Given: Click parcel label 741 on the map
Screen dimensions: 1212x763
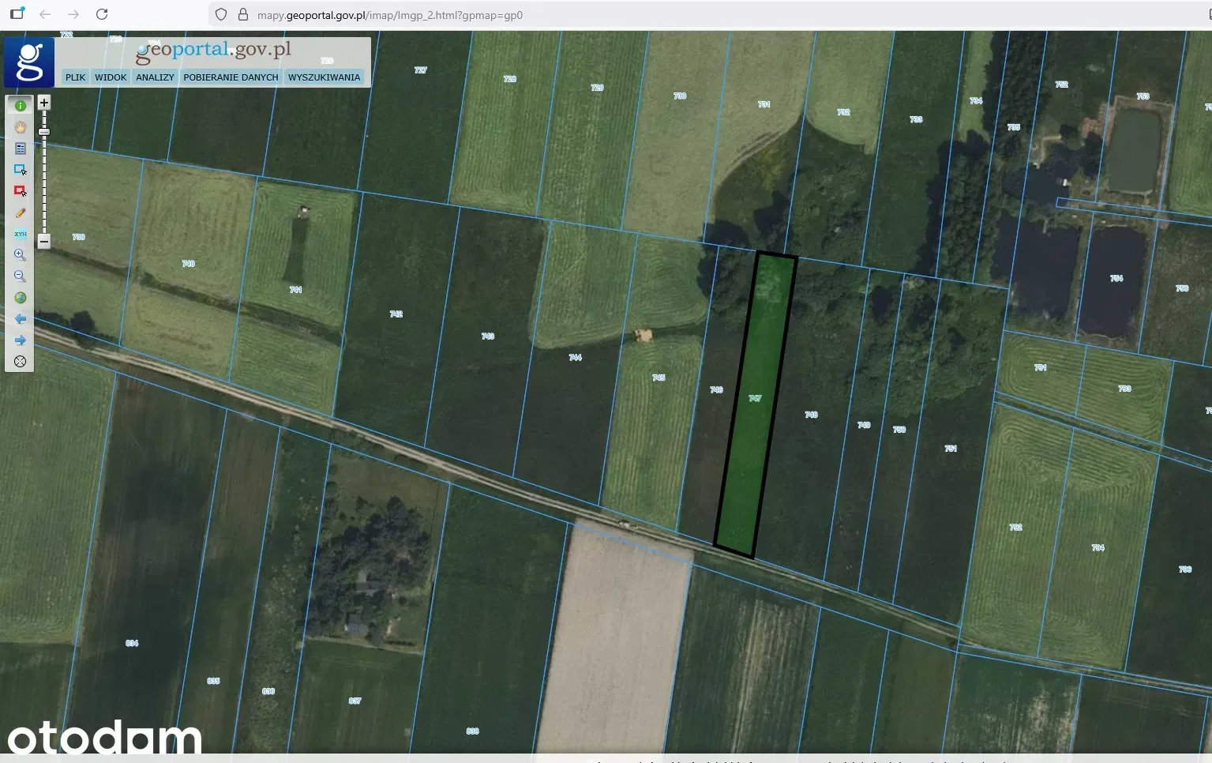Looking at the screenshot, I should coord(296,290).
